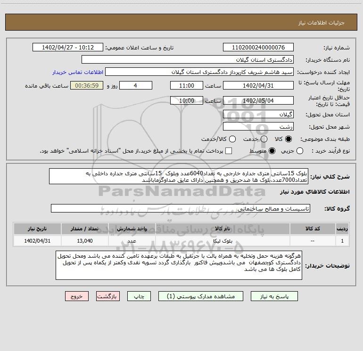Click the goods group field تاسیسات و مصالح ساختمانی
The image size is (363, 351).
coord(181,208)
